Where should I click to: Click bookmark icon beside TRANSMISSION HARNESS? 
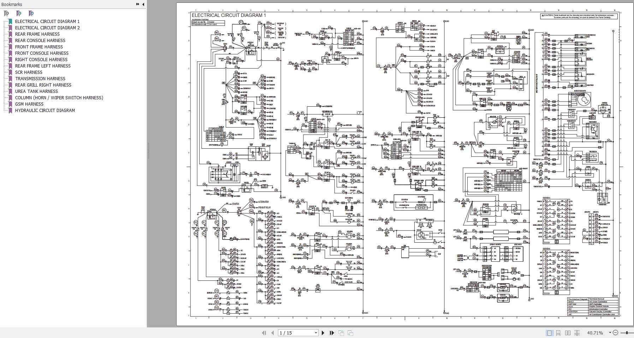pos(10,79)
